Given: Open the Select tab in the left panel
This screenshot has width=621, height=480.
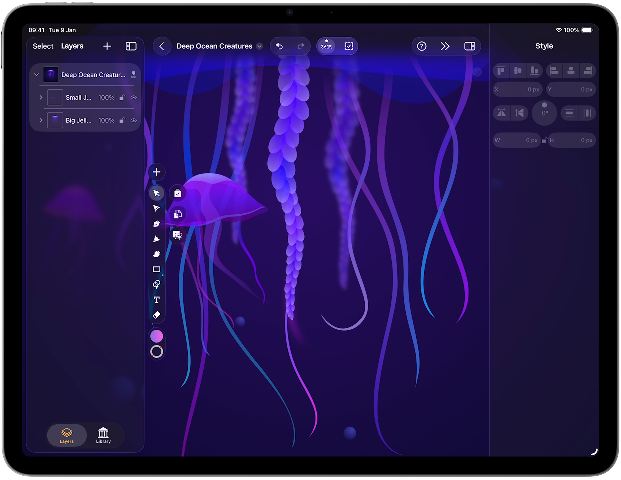Looking at the screenshot, I should [43, 46].
